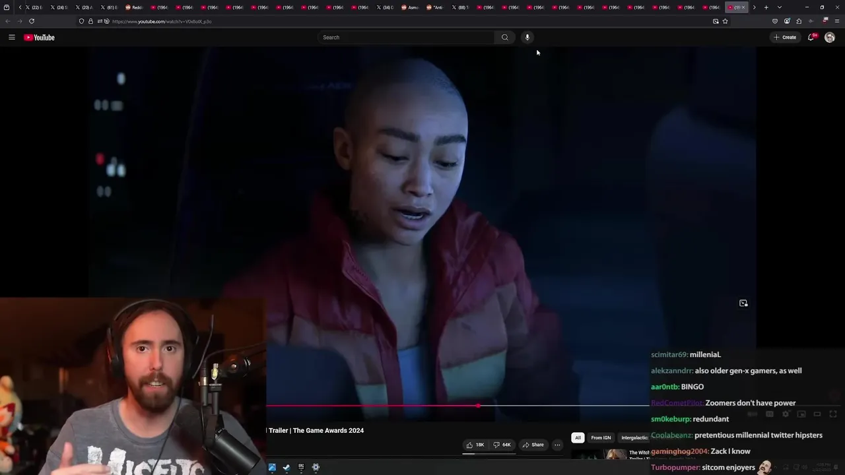Viewport: 845px width, 475px height.
Task: Open Firefox View at tab bar start
Action: click(7, 7)
